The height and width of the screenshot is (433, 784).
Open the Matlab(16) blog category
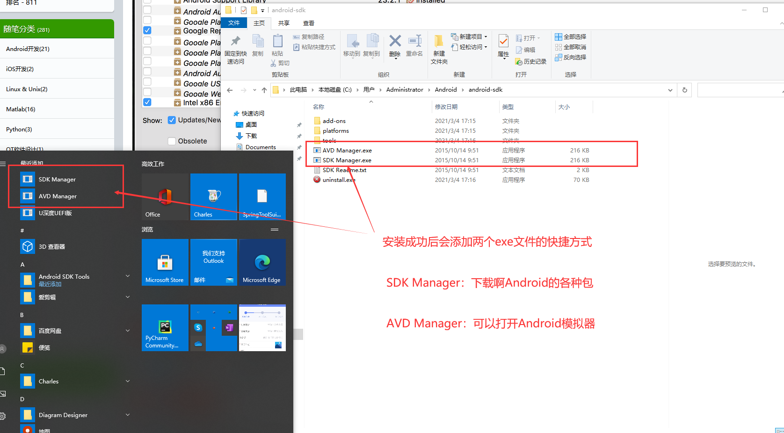pos(21,109)
